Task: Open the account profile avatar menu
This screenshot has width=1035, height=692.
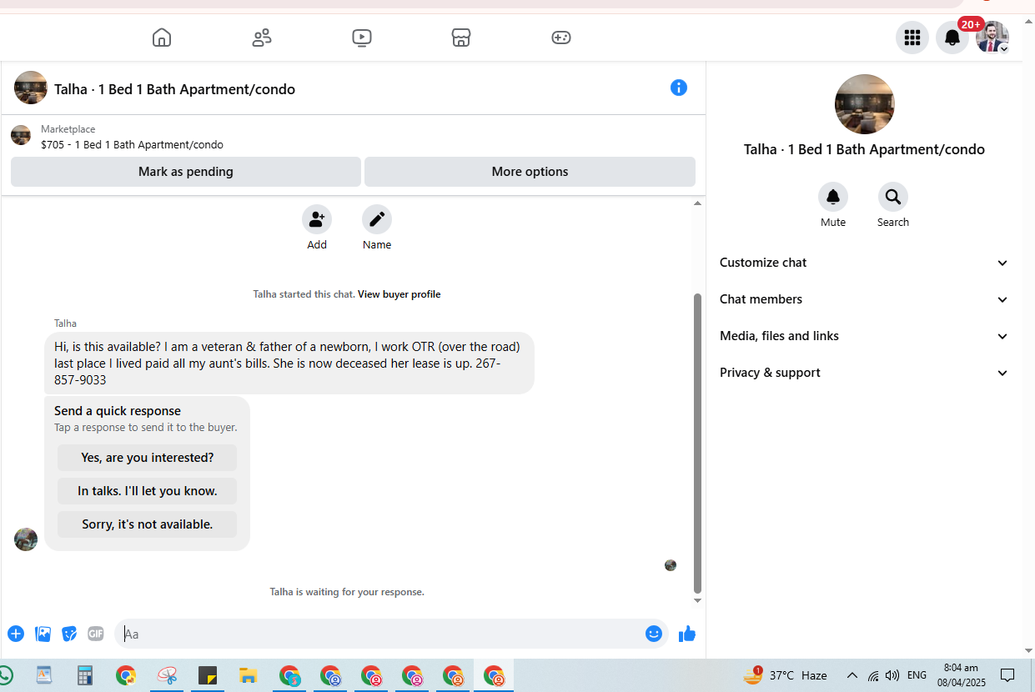Action: click(x=992, y=38)
